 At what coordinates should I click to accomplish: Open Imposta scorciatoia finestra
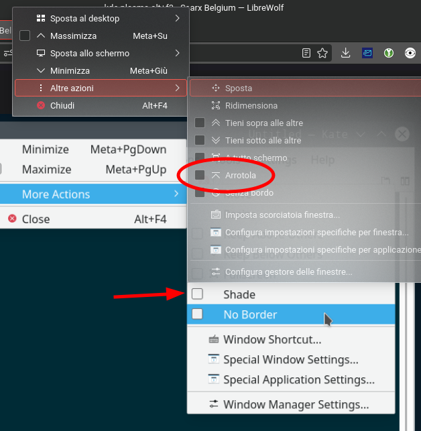tap(305, 214)
